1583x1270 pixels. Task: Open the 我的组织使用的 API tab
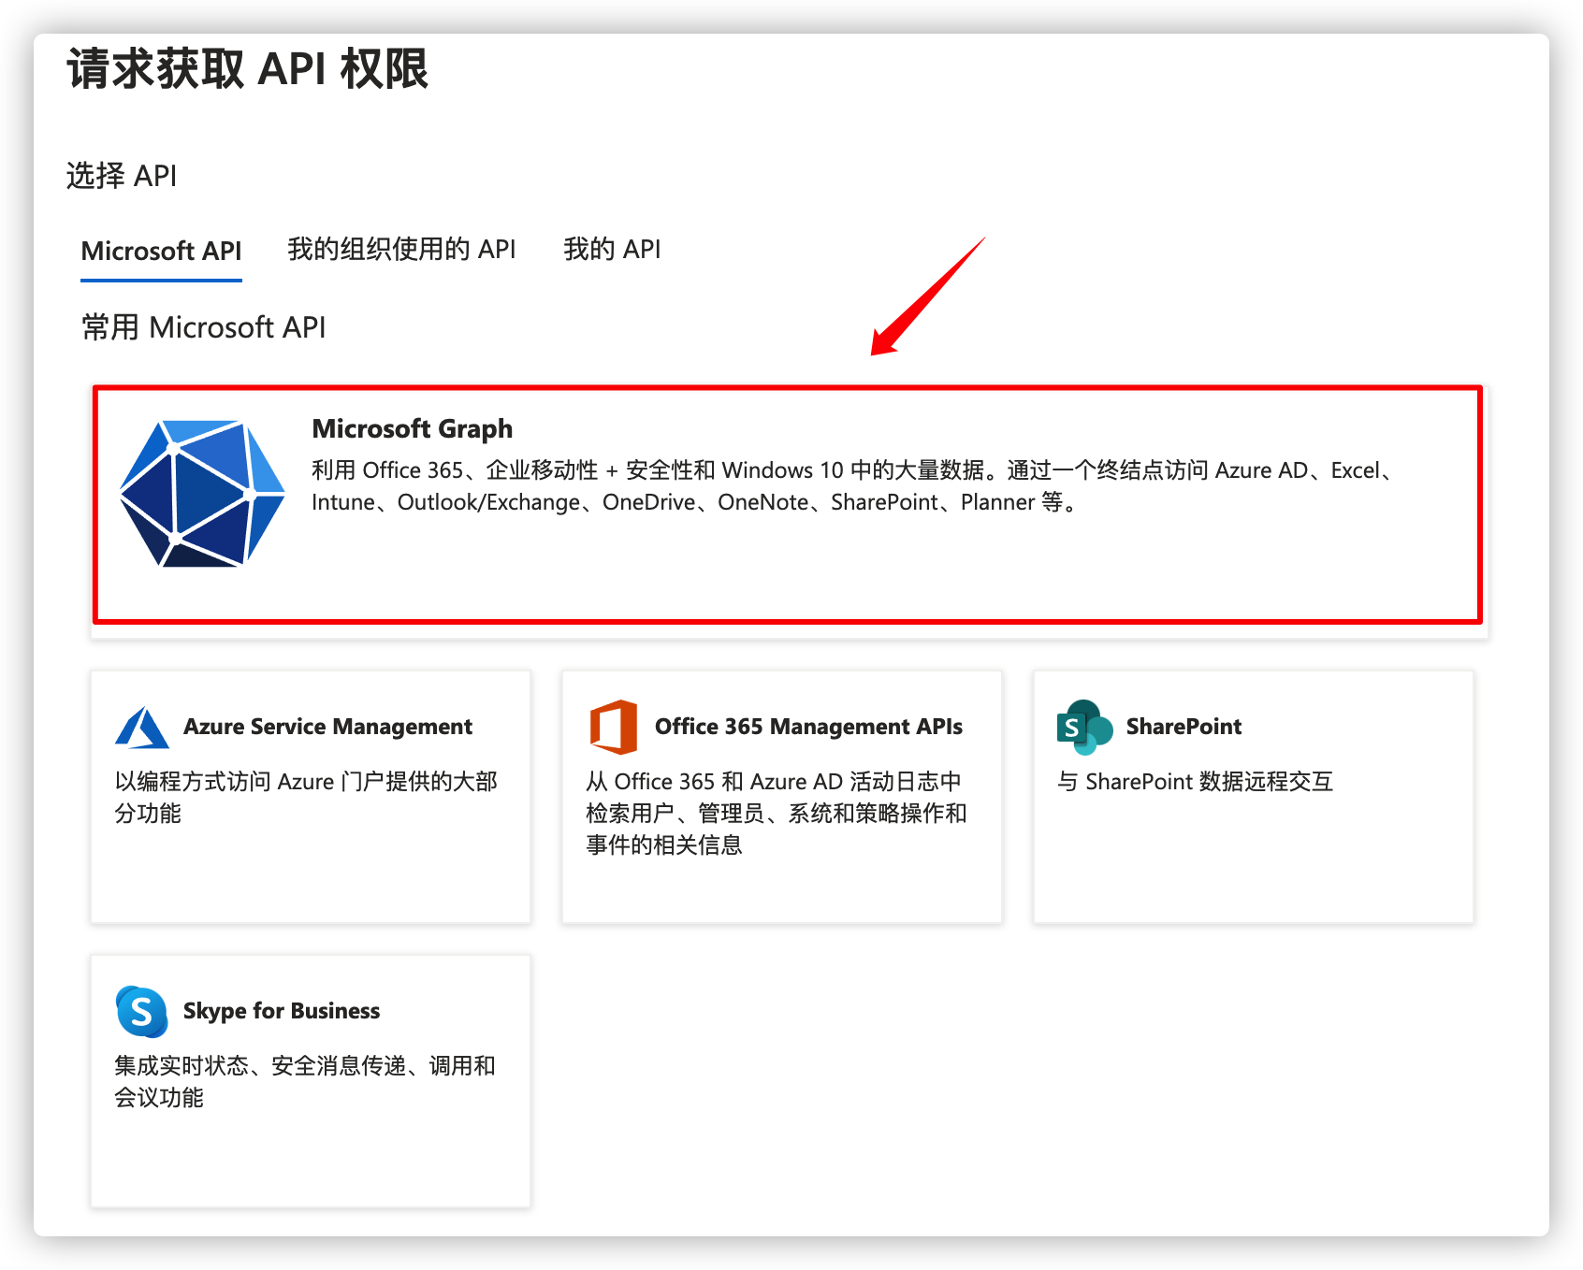tap(401, 250)
